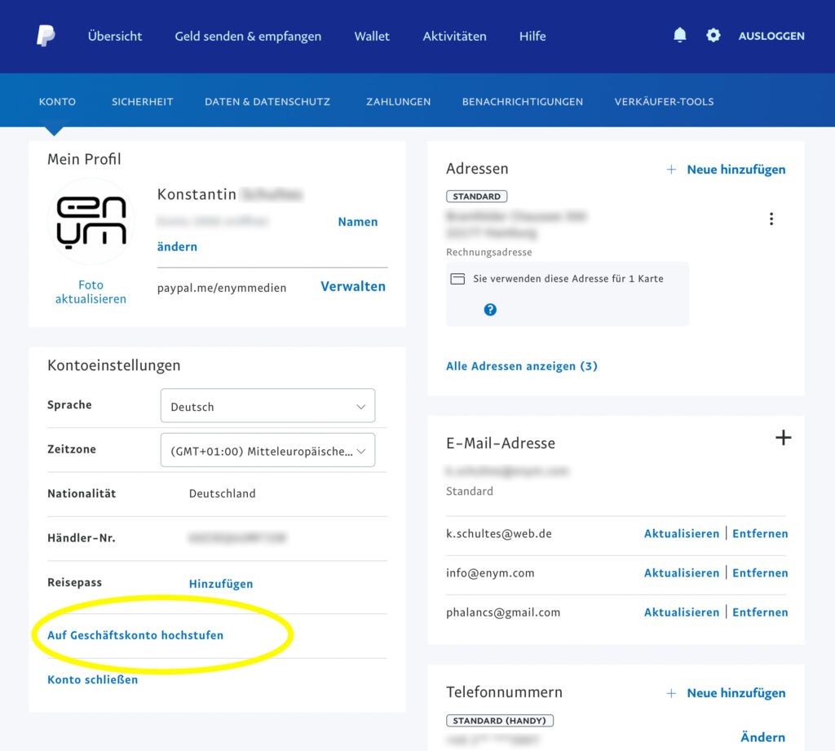Click the enym profile picture
This screenshot has height=751, width=835.
[91, 222]
